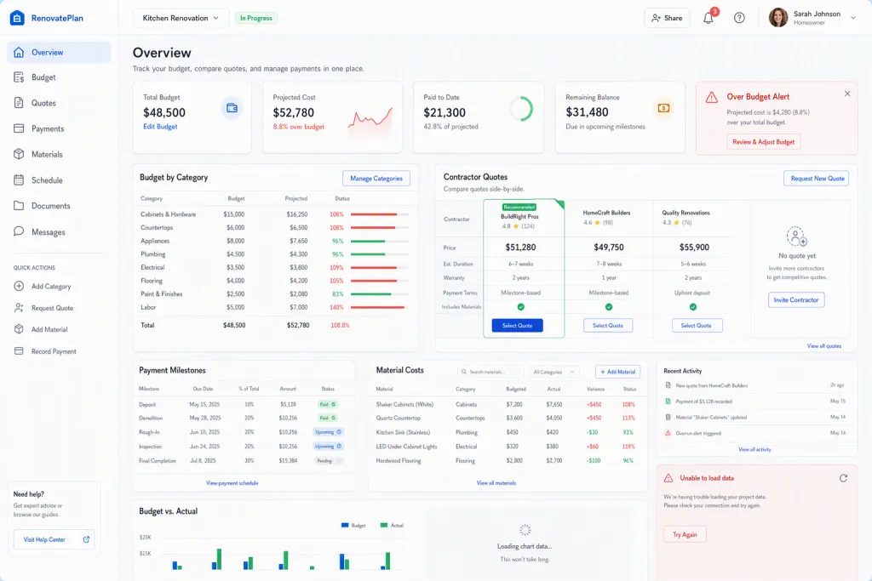The image size is (872, 581).
Task: Select the BuildRight Pros quote
Action: [x=517, y=326]
